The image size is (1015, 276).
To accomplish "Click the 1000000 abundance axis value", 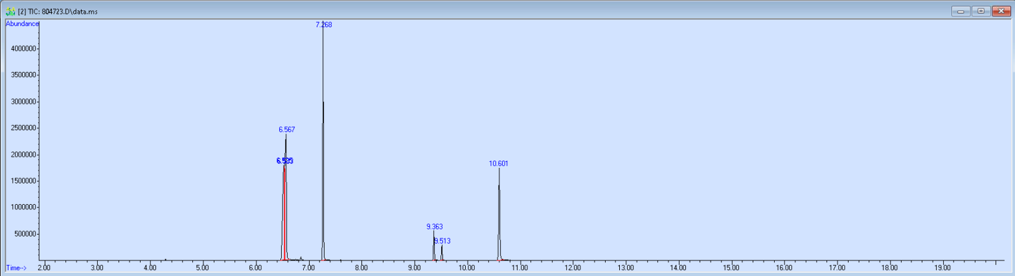I will click(x=23, y=207).
